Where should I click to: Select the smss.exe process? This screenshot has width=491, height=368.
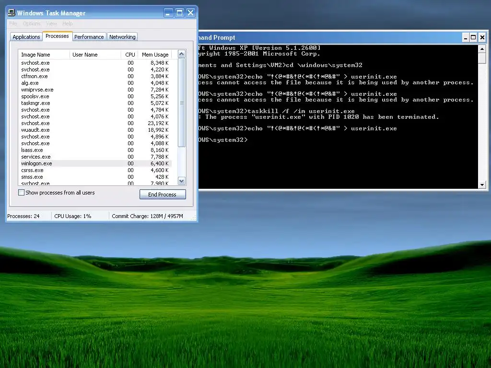tap(95, 177)
